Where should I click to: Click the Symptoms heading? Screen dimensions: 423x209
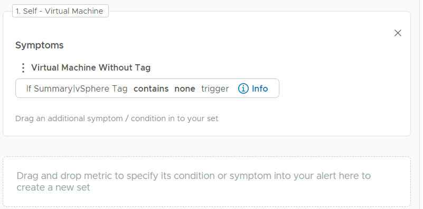[40, 45]
